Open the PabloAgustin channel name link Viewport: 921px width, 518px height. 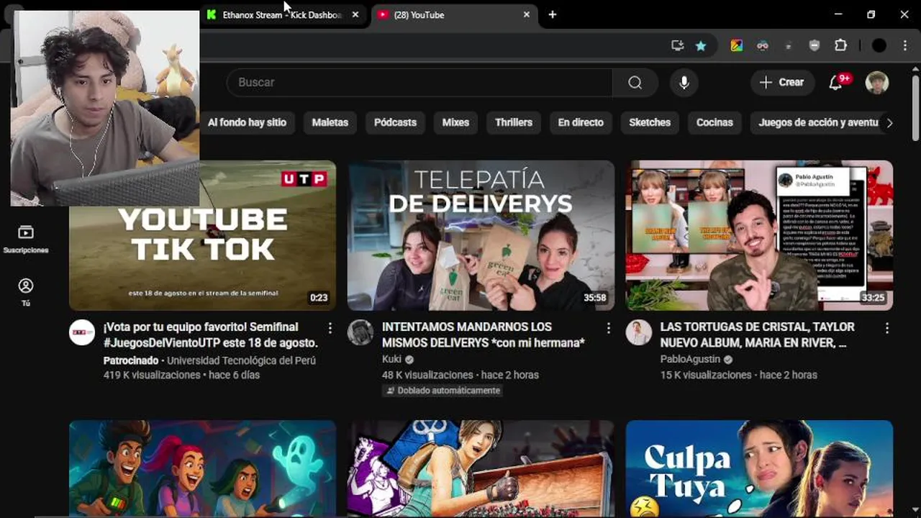[689, 359]
